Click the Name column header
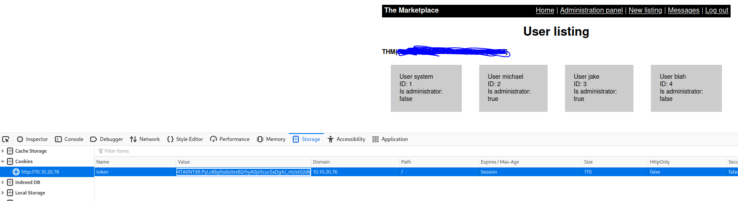The width and height of the screenshot is (738, 201). click(x=135, y=162)
